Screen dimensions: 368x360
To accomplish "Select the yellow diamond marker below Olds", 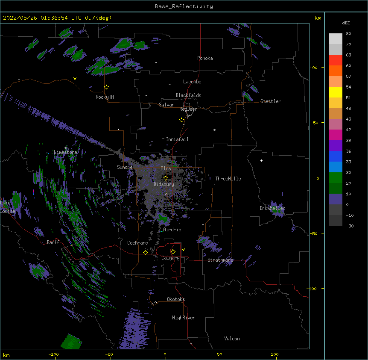I will tap(166, 178).
